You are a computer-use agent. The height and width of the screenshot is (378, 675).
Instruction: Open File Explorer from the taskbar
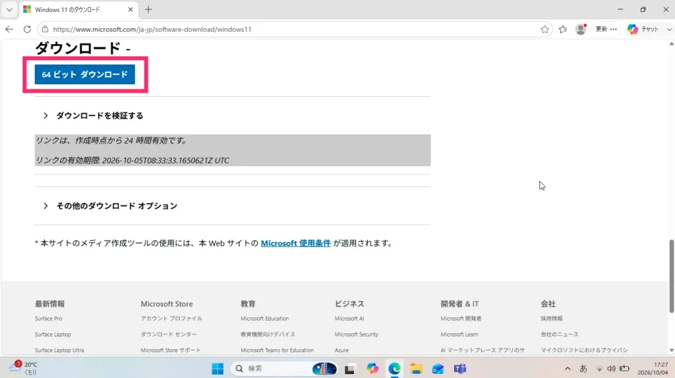(x=416, y=369)
